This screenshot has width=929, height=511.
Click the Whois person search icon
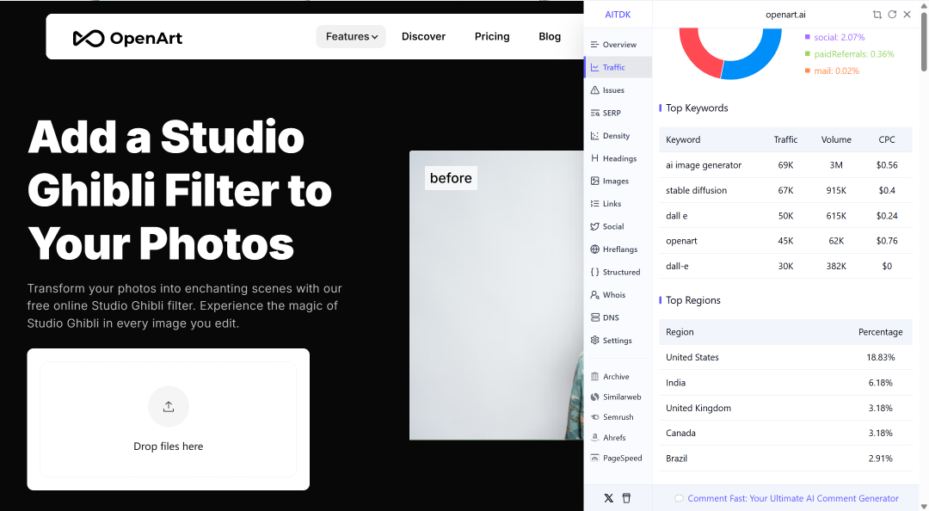point(595,294)
